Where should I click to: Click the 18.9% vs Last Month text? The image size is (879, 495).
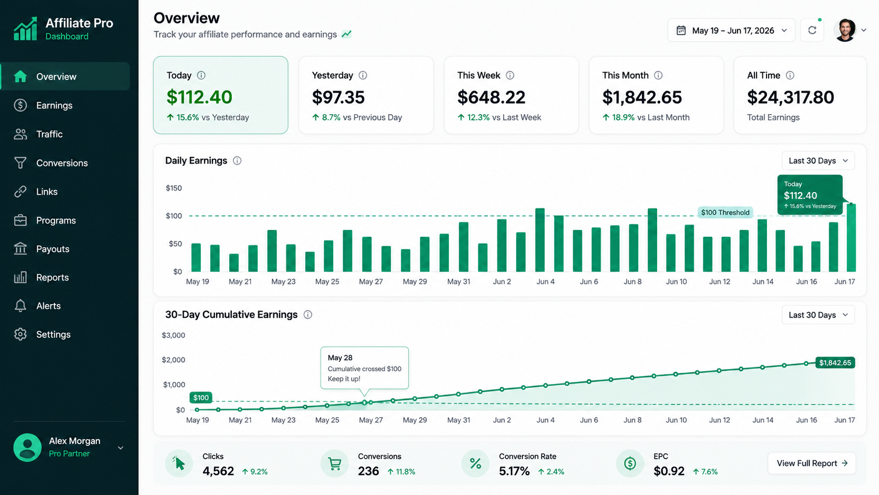[646, 117]
